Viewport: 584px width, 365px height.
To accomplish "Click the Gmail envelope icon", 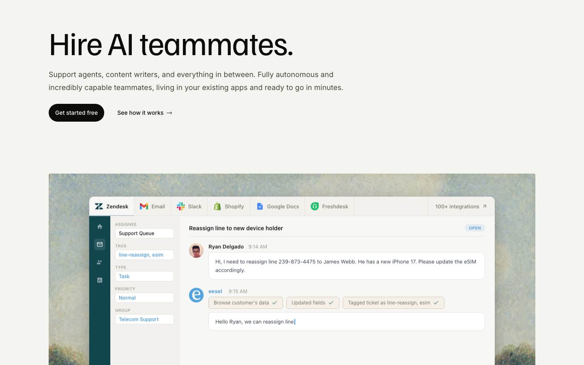I will click(144, 206).
